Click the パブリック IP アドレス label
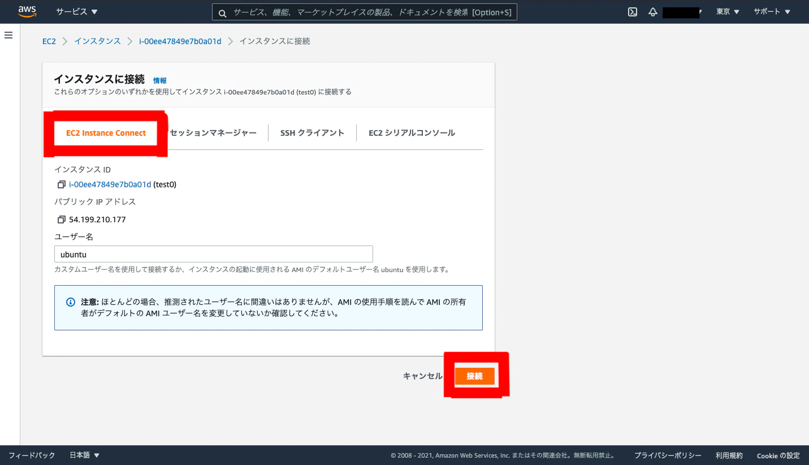The height and width of the screenshot is (465, 809). tap(95, 202)
